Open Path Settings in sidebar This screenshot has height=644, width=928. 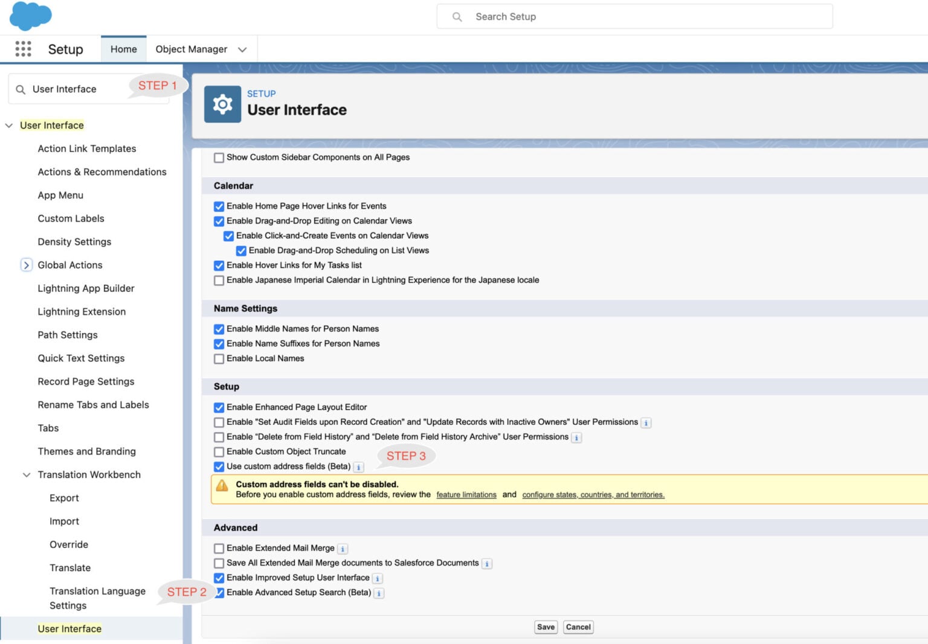pos(67,335)
